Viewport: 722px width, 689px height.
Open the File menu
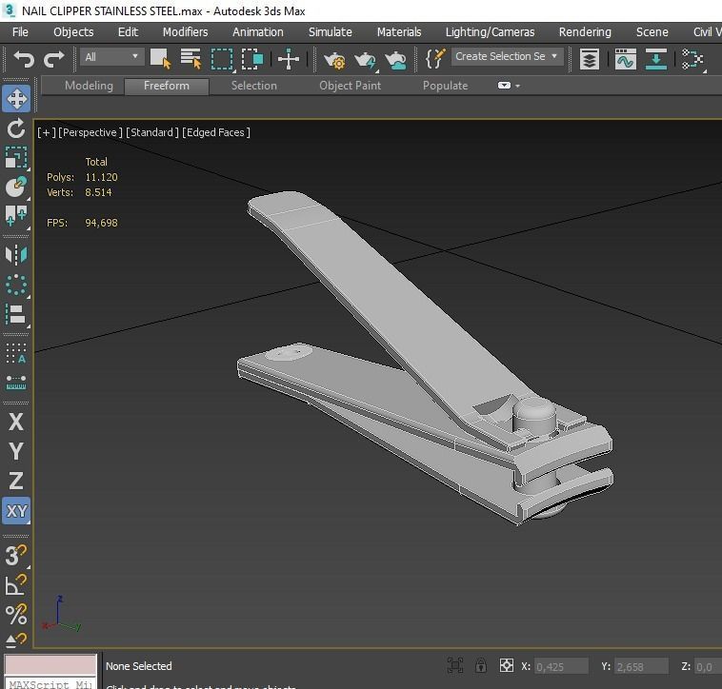(20, 32)
